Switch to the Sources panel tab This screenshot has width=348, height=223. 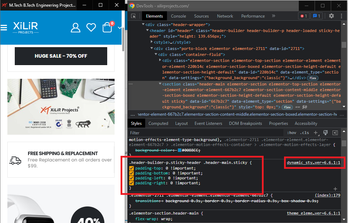coord(201,16)
